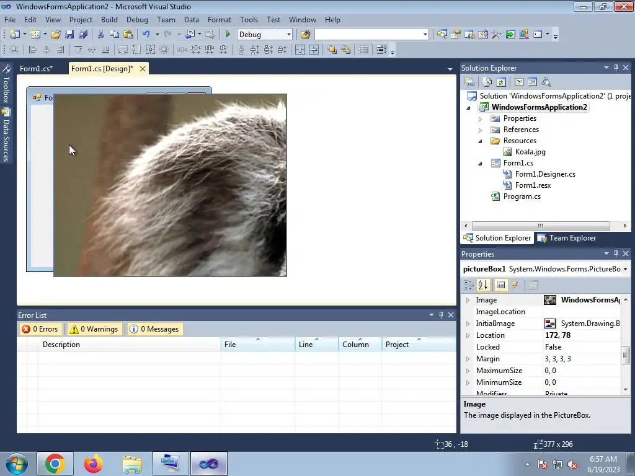Open the Data Sources side panel
This screenshot has width=635, height=476.
click(x=6, y=136)
